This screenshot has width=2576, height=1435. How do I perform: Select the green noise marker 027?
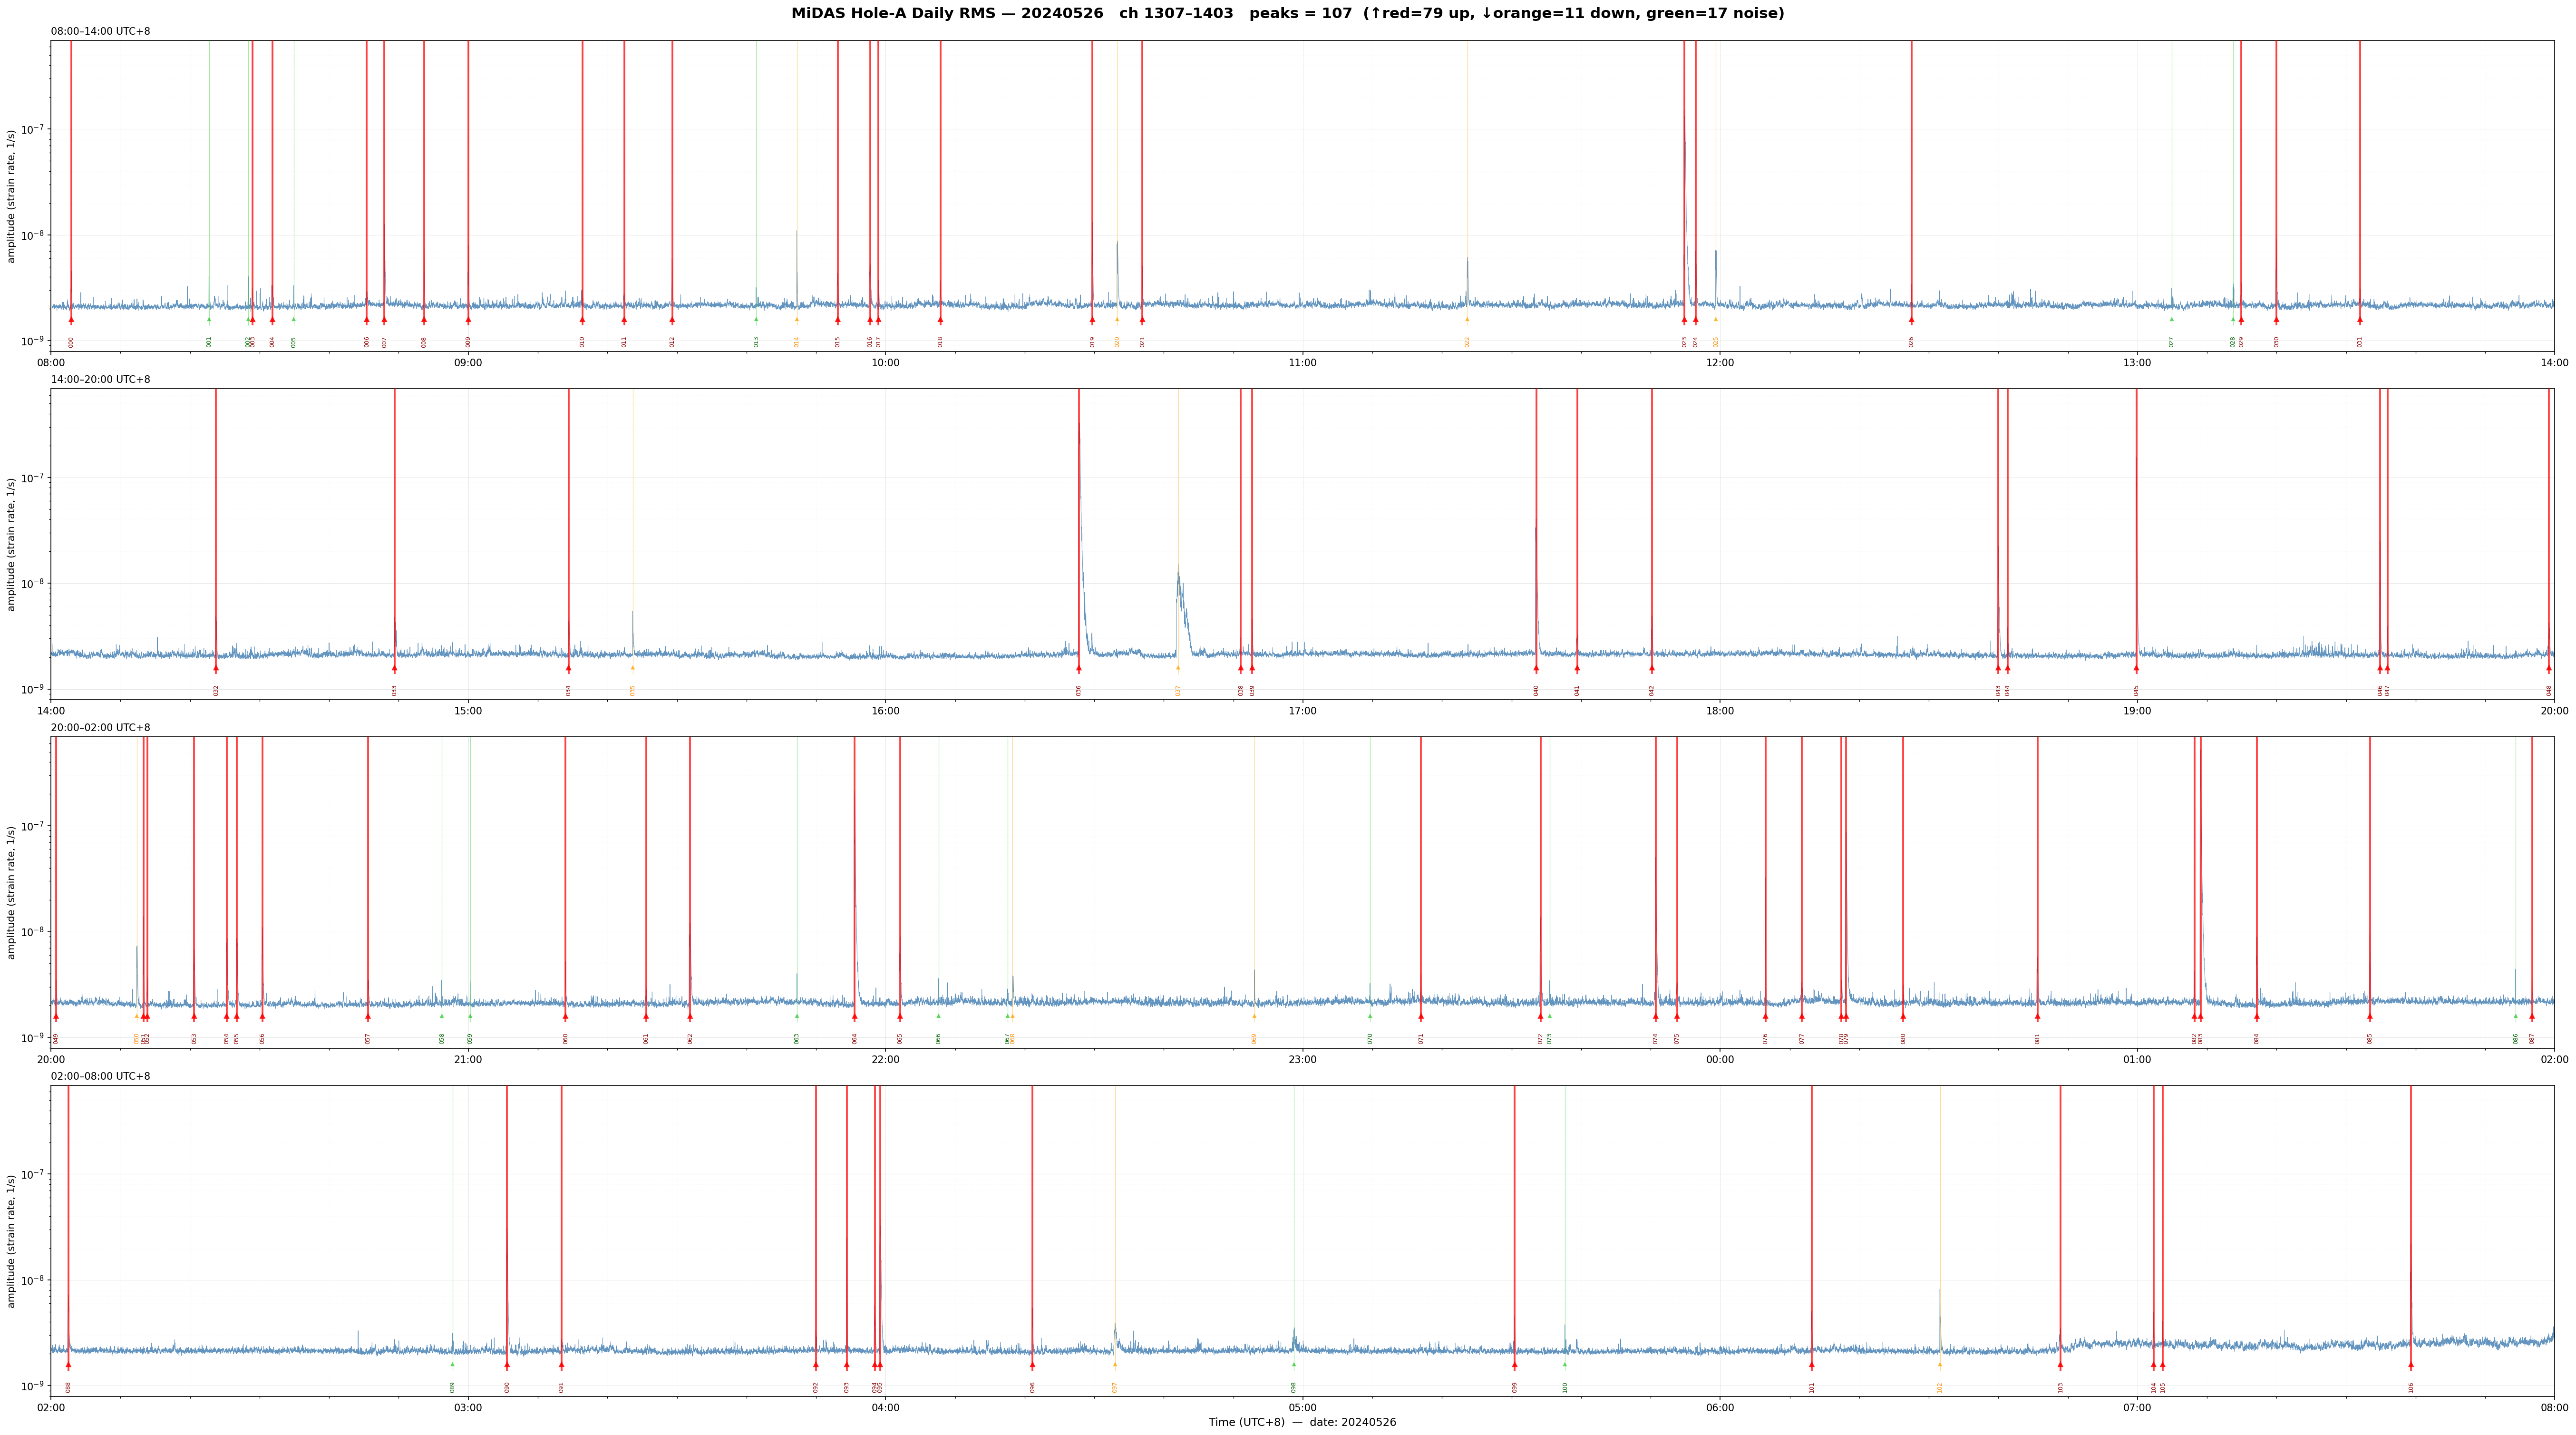coord(2171,319)
